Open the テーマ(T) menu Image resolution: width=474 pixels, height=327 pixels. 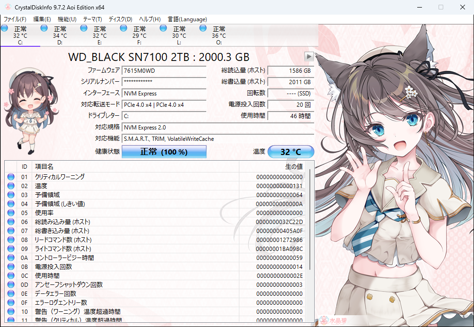(92, 19)
